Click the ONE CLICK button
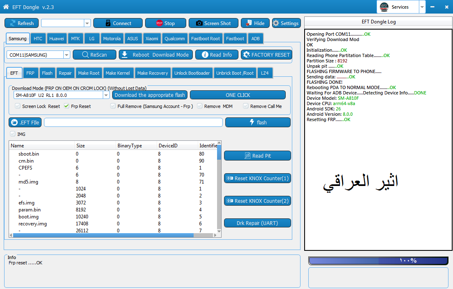453x289 pixels. pyautogui.click(x=238, y=95)
